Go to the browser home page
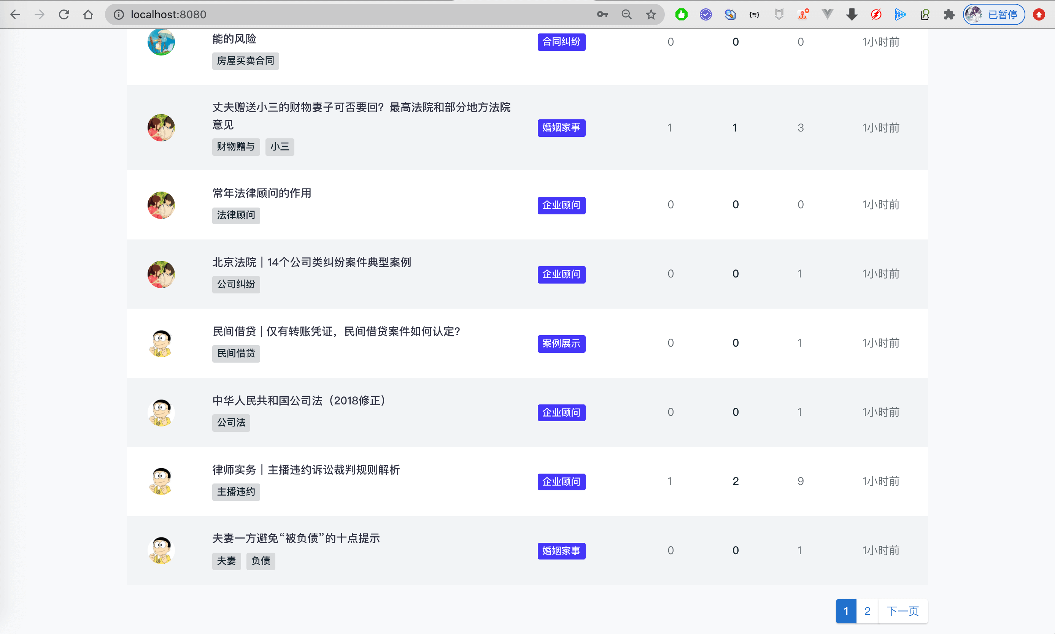This screenshot has height=634, width=1055. (88, 14)
